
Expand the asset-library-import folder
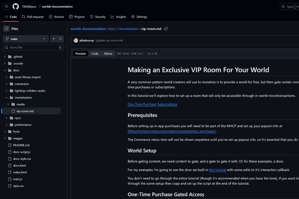(x=6, y=77)
